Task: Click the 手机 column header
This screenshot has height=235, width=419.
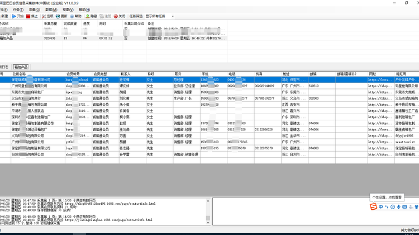Action: [x=213, y=74]
